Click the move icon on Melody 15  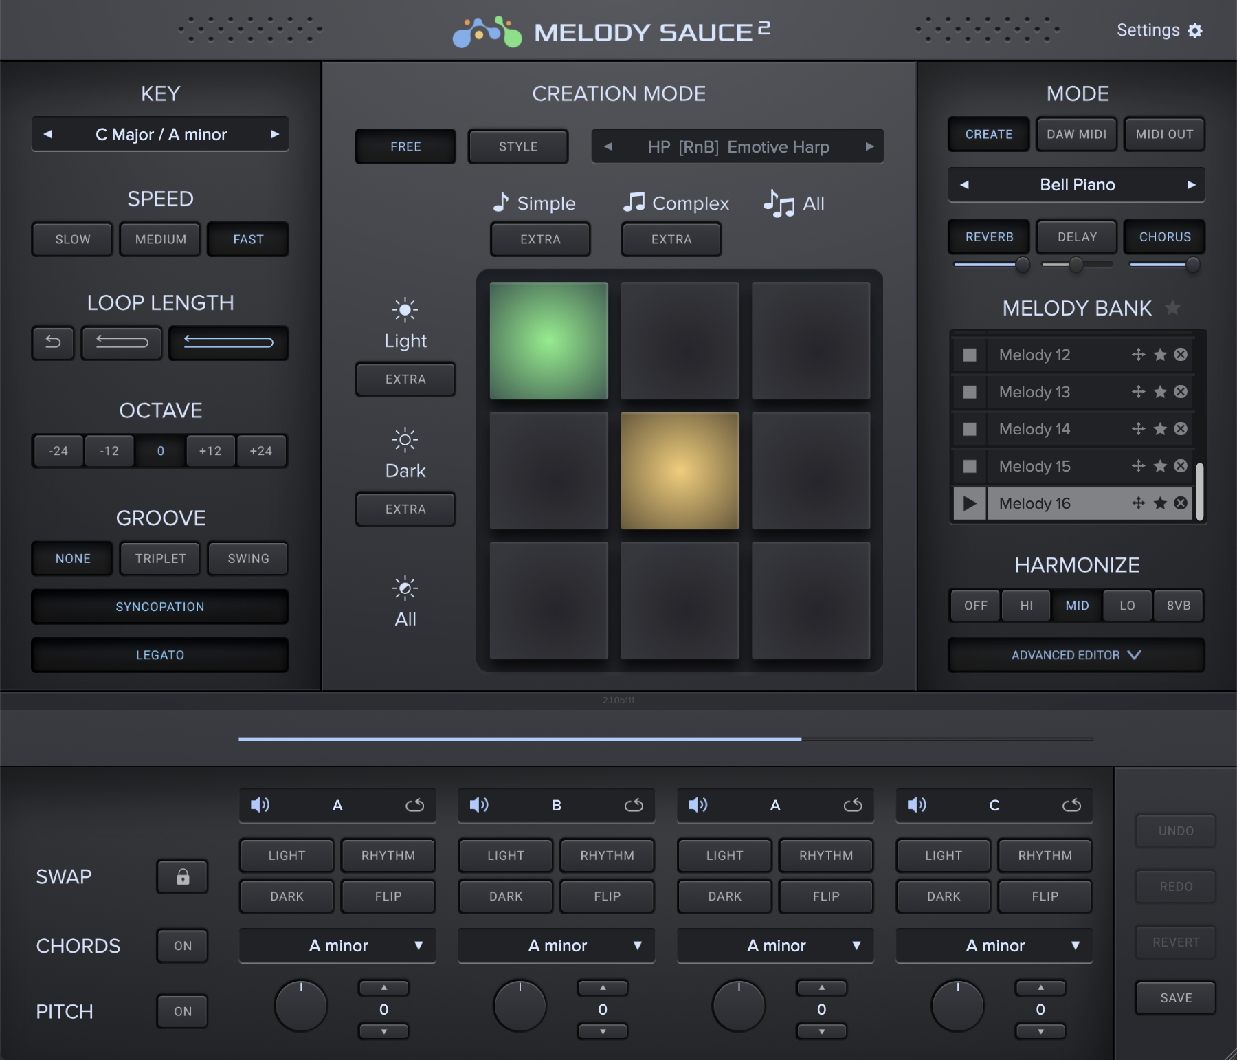click(x=1139, y=466)
